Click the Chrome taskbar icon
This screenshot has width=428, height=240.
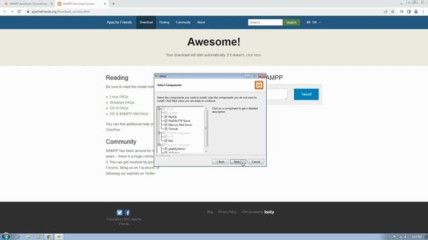click(x=49, y=237)
